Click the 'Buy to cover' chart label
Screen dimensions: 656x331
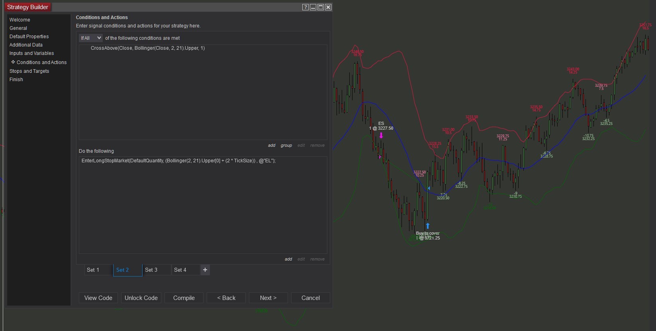click(x=428, y=234)
